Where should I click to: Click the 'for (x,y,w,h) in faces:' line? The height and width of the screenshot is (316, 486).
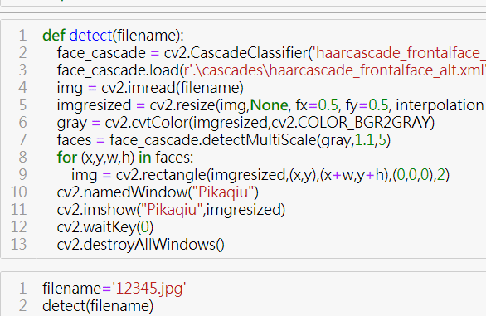click(125, 158)
